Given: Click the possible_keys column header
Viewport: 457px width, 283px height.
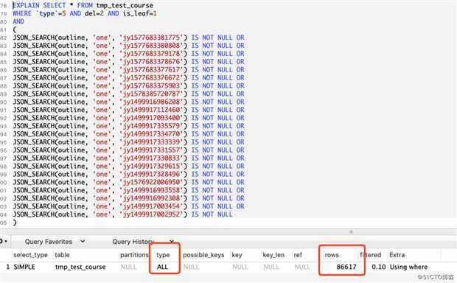Looking at the screenshot, I should [203, 255].
